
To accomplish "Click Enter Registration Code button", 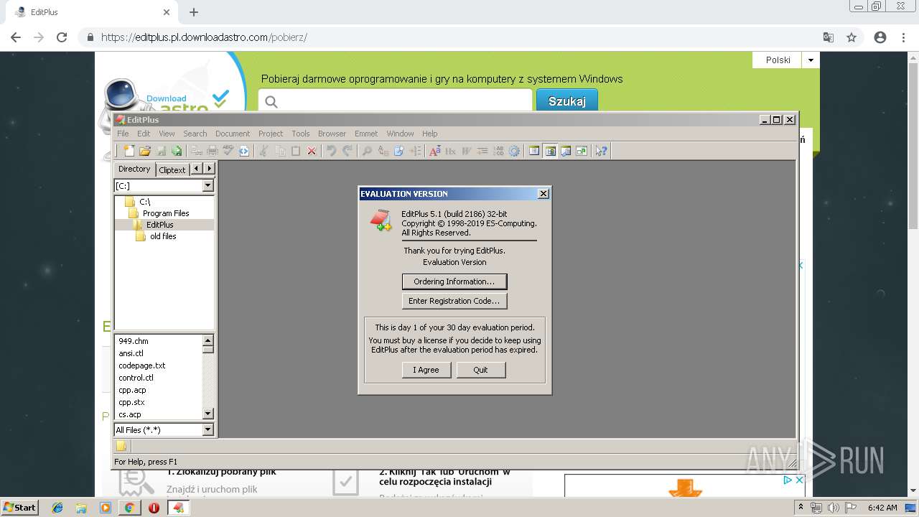I will (454, 301).
